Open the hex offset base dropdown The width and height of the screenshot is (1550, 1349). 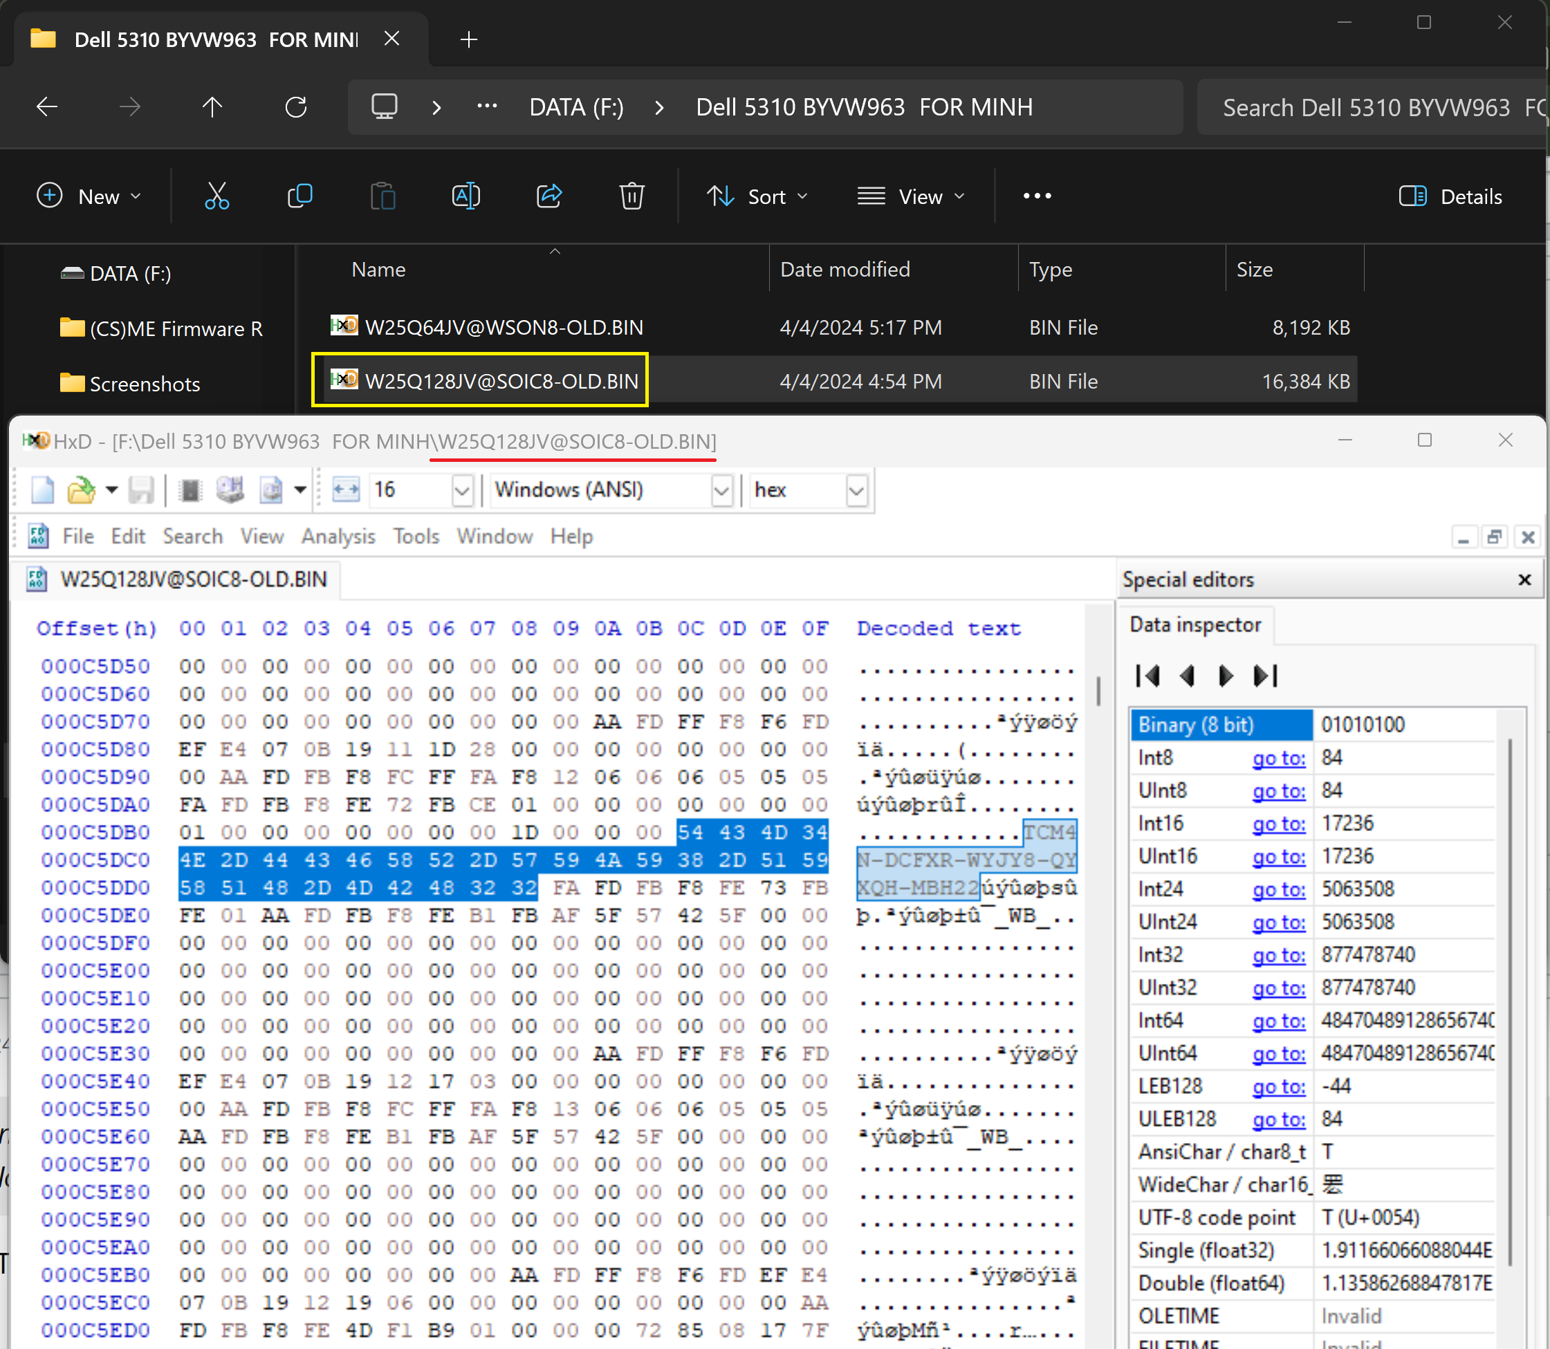click(x=856, y=491)
